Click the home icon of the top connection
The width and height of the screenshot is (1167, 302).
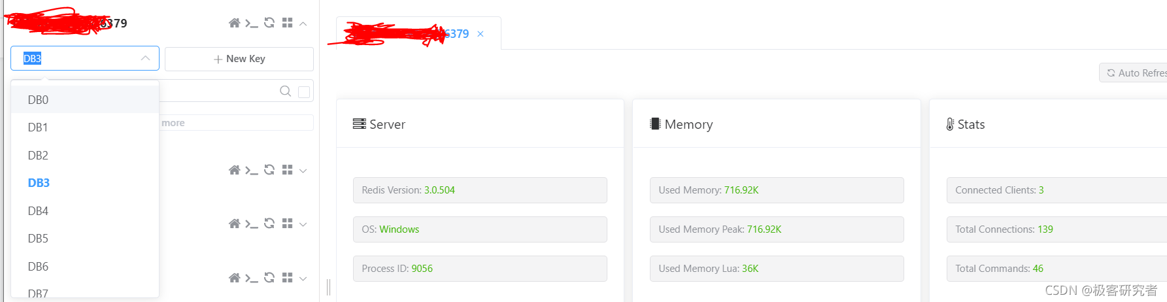[234, 23]
